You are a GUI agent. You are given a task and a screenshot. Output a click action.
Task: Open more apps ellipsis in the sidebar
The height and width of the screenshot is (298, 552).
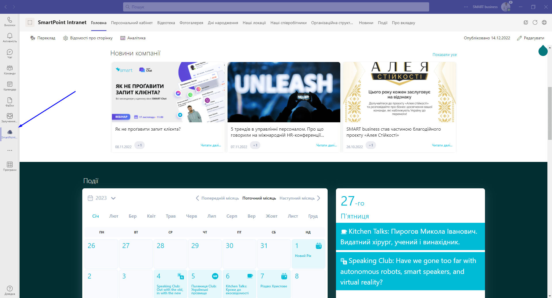coord(10,150)
